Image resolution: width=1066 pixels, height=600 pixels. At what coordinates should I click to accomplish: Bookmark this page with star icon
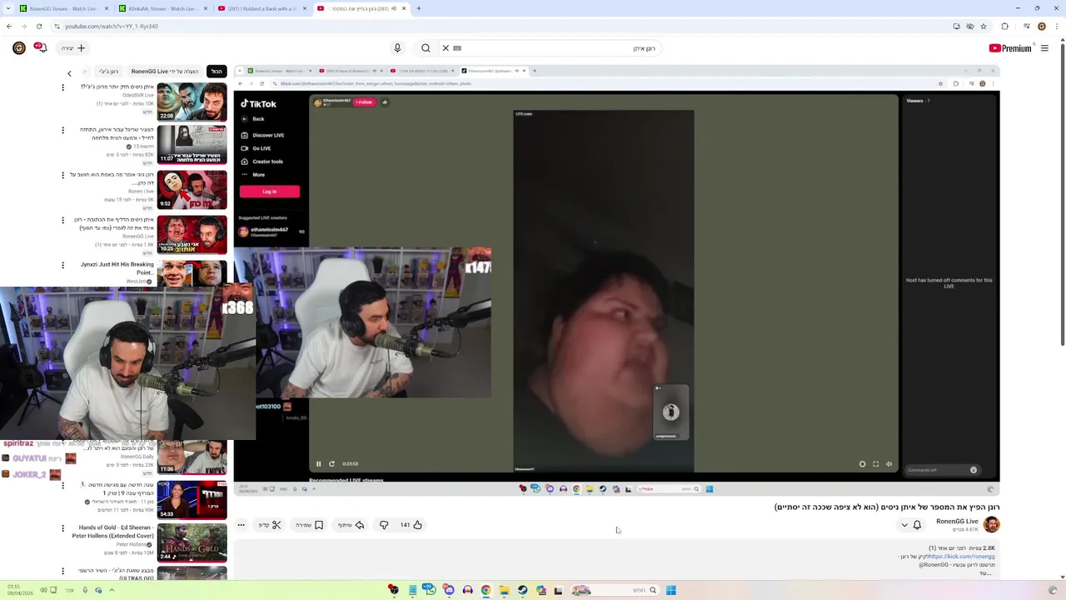(984, 26)
